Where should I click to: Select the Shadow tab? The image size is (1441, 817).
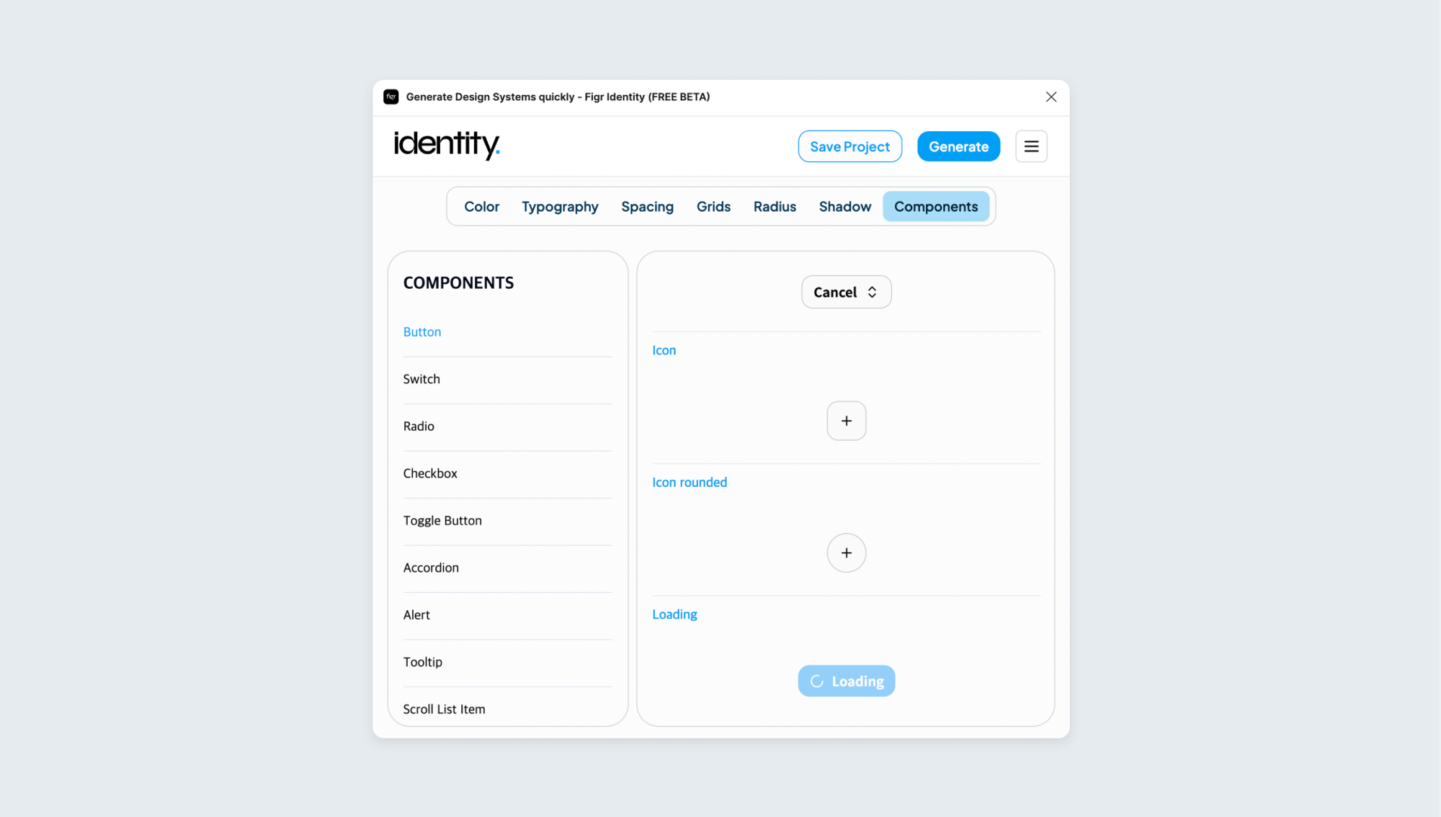[844, 207]
